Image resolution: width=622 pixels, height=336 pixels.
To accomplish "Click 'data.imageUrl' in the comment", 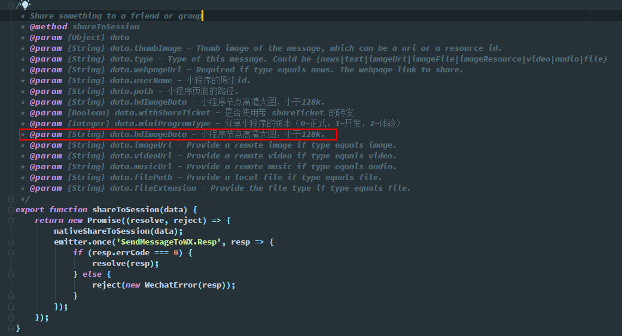I will [x=141, y=145].
